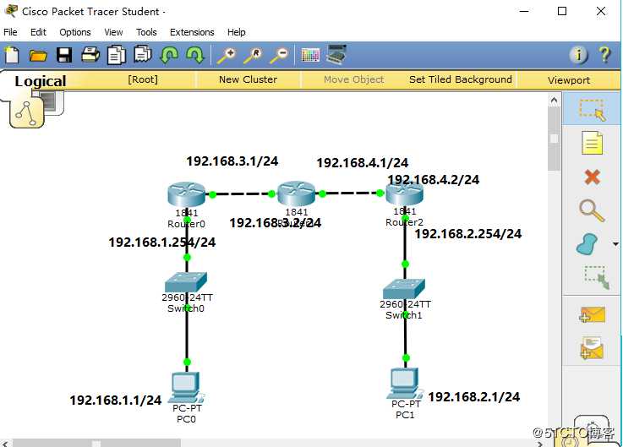Click the Move Object button
Image resolution: width=623 pixels, height=447 pixels.
pos(354,80)
